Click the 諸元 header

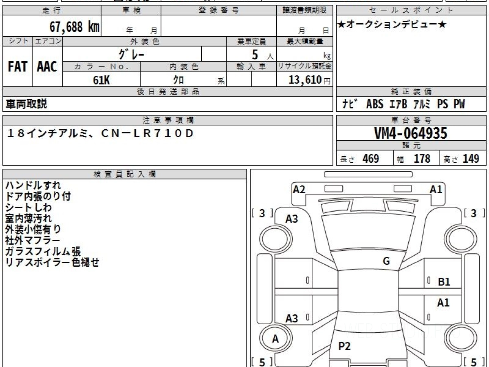[x=411, y=146]
